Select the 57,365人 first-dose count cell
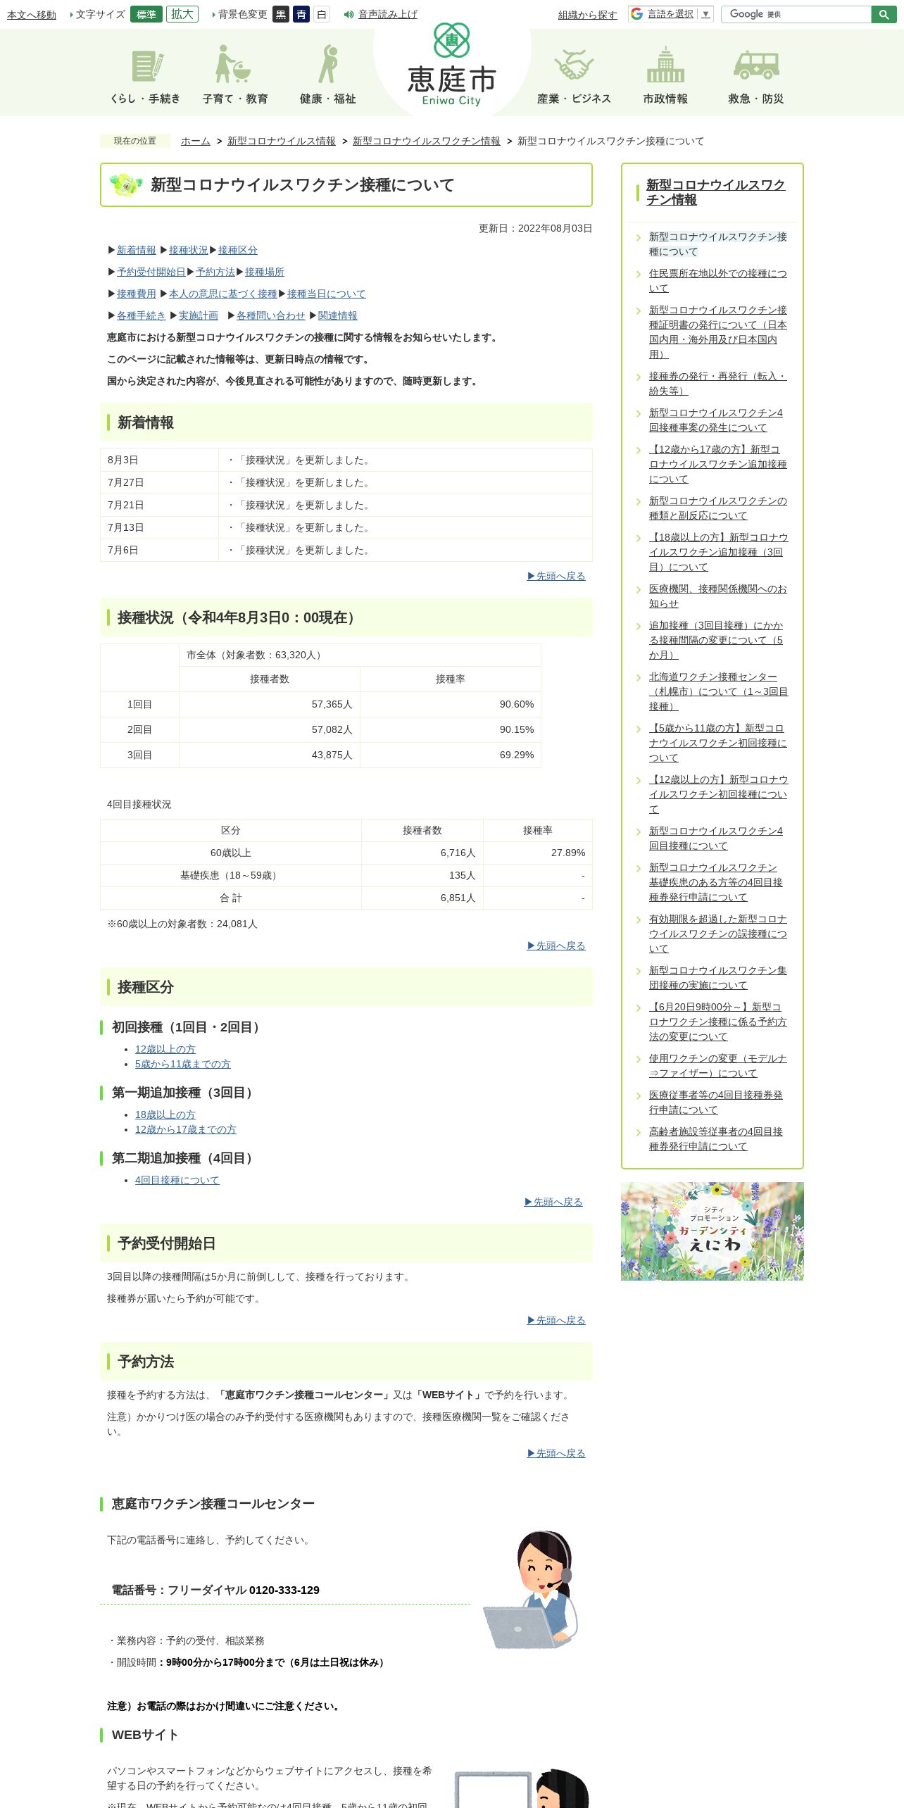904x1808 pixels. (x=270, y=704)
